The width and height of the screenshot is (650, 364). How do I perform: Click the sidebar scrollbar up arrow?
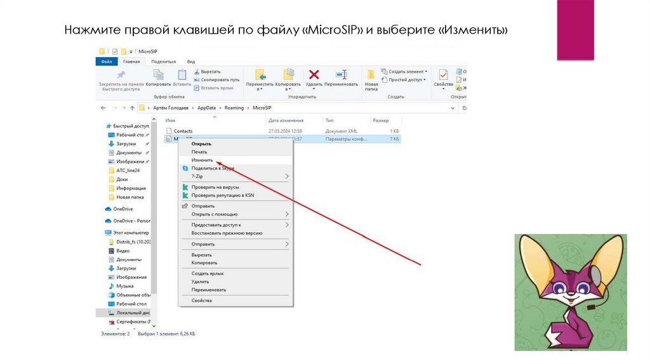point(154,119)
